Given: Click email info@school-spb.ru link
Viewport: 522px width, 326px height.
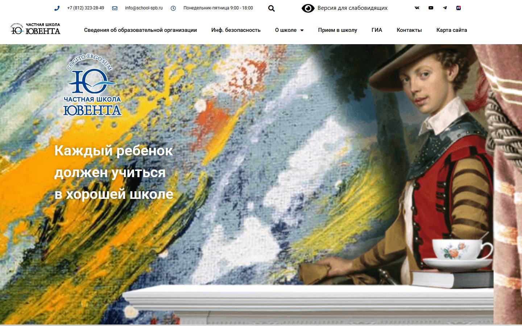Looking at the screenshot, I should click(144, 8).
